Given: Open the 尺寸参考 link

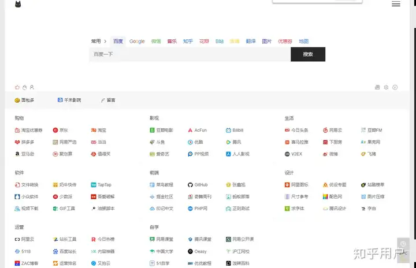Looking at the screenshot, I should point(296,196).
